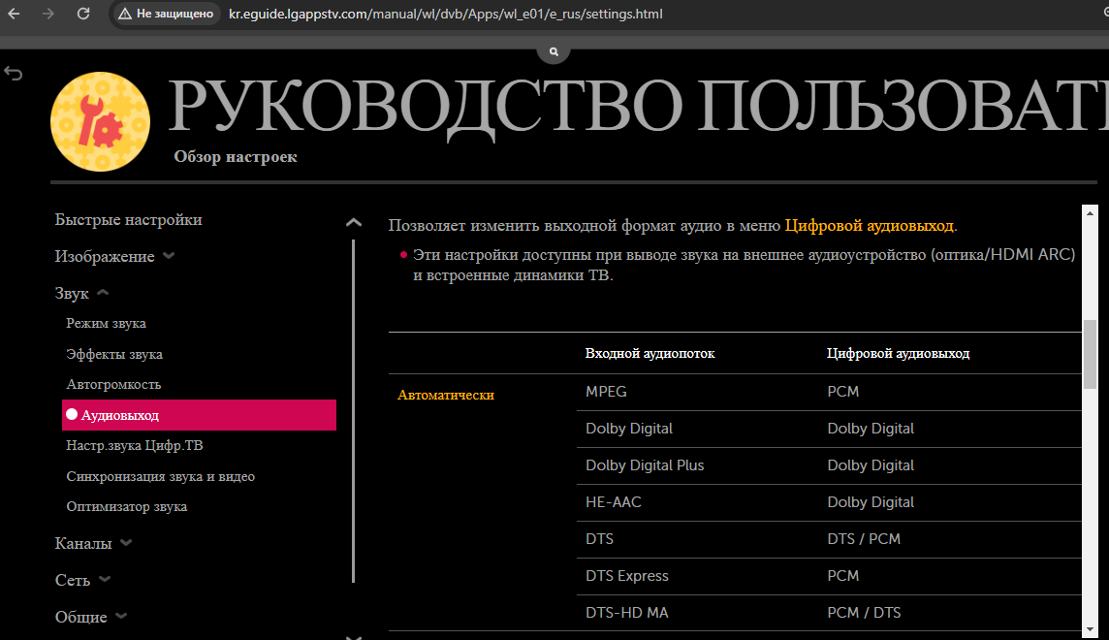Open Синхронизация звука и видео page
The image size is (1109, 640).
(x=160, y=477)
